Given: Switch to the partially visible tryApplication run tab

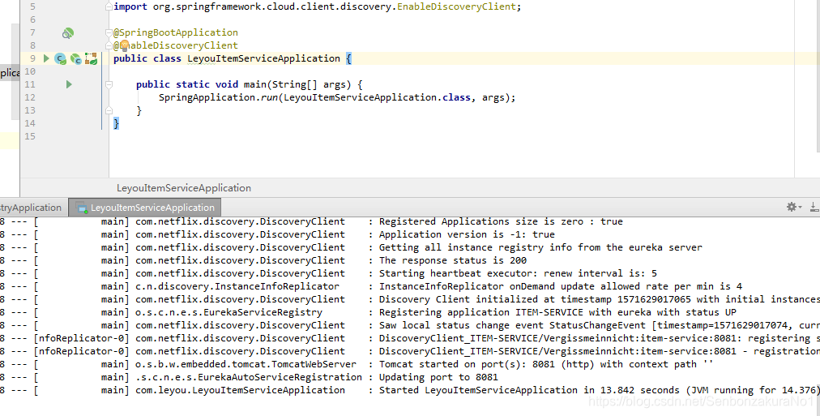Looking at the screenshot, I should pyautogui.click(x=33, y=208).
